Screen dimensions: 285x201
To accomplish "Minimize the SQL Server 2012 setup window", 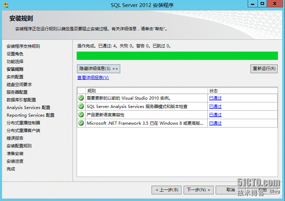I will (x=253, y=3).
